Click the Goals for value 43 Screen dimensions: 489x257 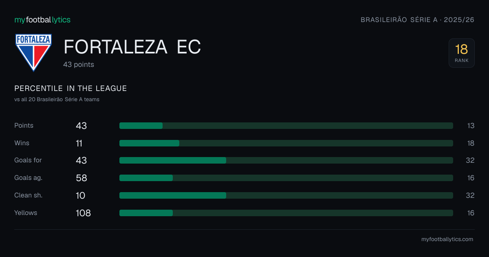click(81, 160)
